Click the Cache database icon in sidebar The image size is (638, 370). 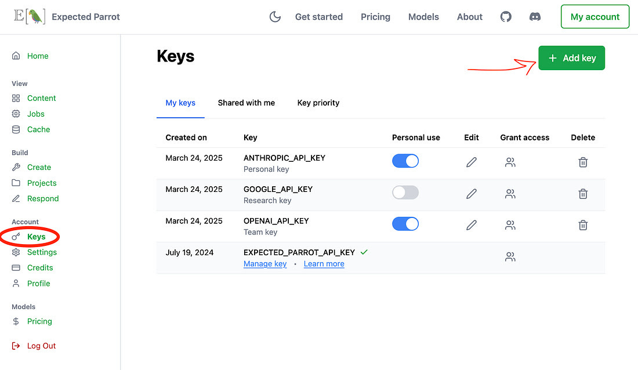[x=16, y=129]
